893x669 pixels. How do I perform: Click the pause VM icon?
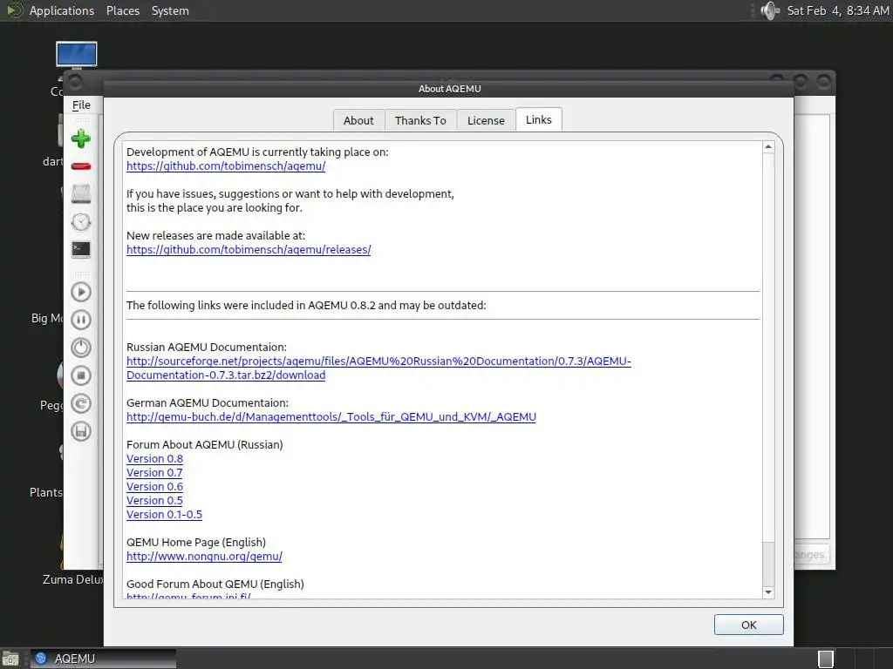[x=81, y=320]
